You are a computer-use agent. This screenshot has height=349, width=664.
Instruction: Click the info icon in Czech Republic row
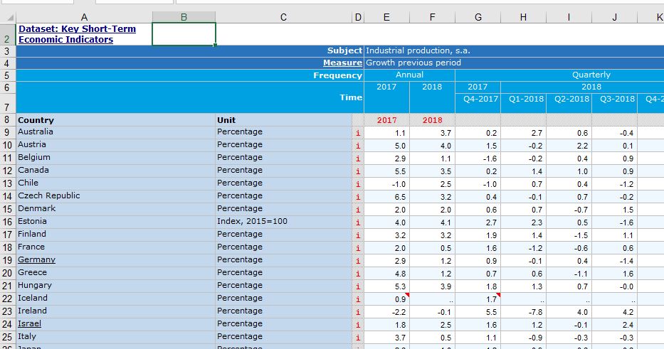click(358, 197)
